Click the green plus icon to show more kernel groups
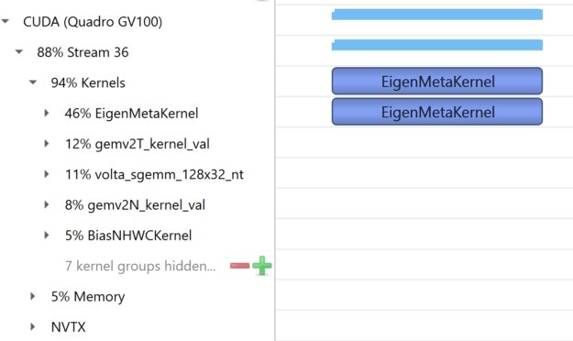573x341 pixels. (262, 266)
